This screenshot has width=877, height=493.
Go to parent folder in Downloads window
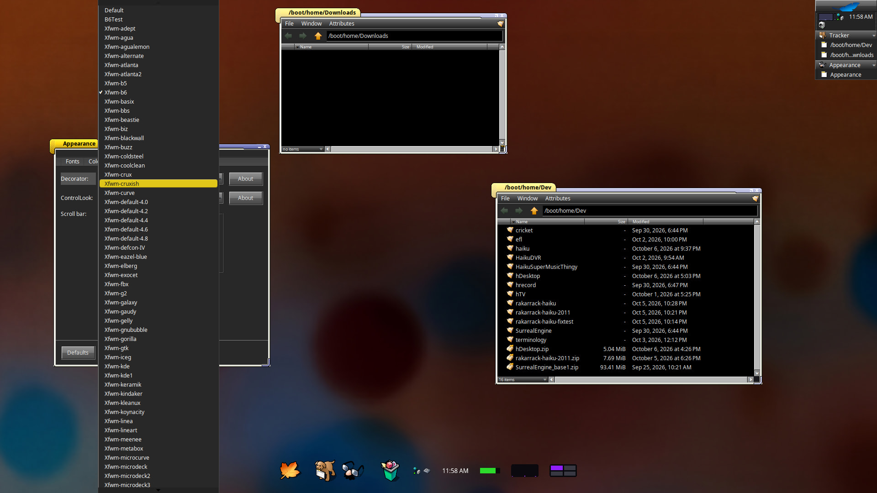[318, 36]
